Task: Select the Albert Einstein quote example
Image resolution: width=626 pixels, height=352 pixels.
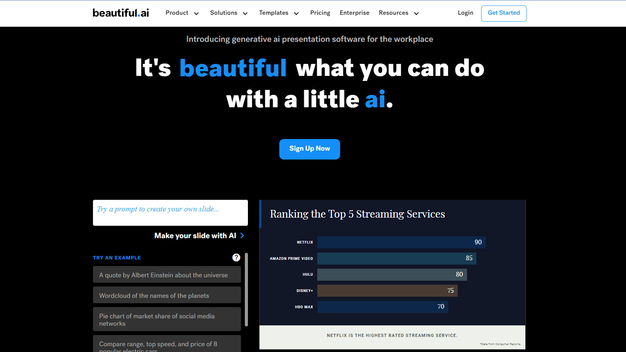Action: pyautogui.click(x=167, y=275)
